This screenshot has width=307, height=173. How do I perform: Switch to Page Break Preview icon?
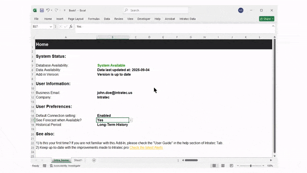pos(231,166)
